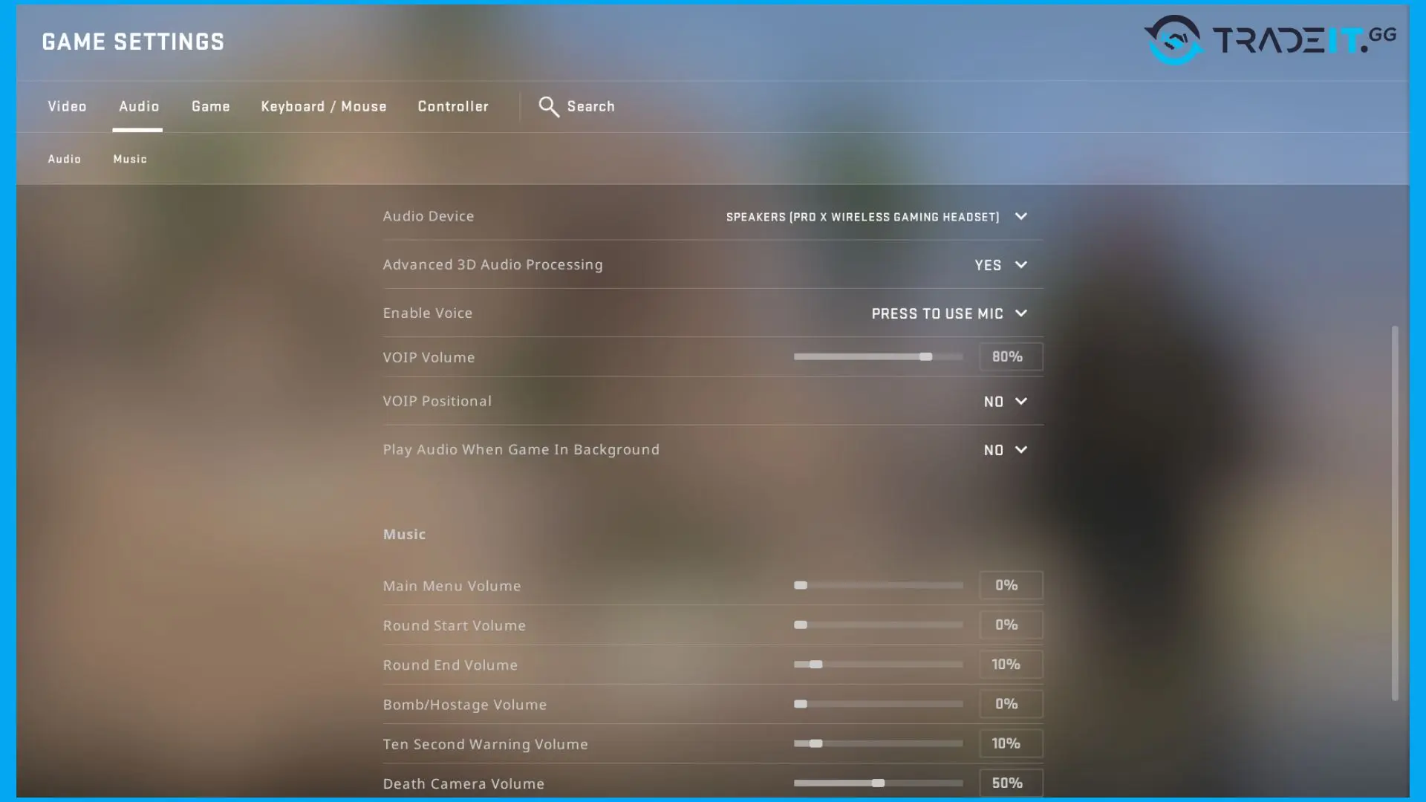Open Play Audio When Game In Background dropdown
Image resolution: width=1426 pixels, height=802 pixels.
coord(1006,450)
